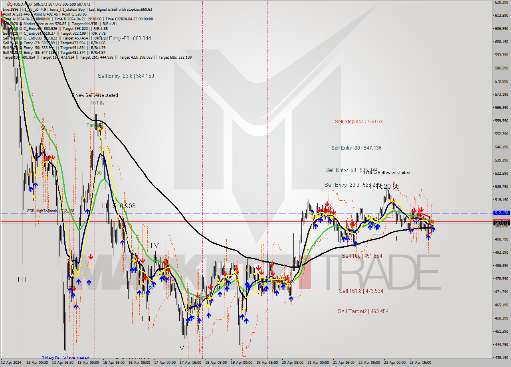
Task: Select the 'Sell Target2 | 463.454' label
Action: tap(363, 311)
